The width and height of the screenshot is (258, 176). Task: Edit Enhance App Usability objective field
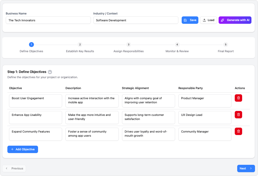pos(36,118)
